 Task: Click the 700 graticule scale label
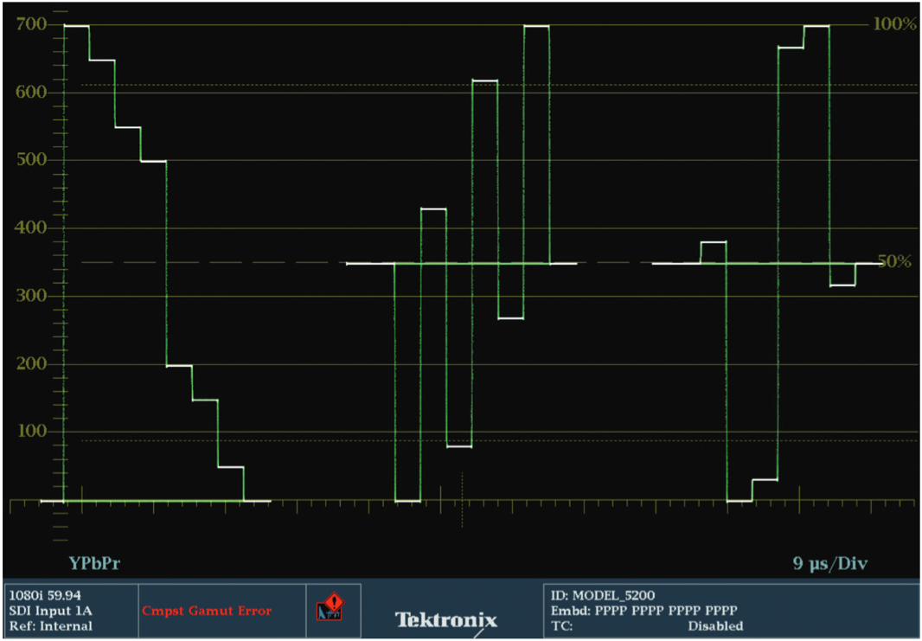[32, 25]
